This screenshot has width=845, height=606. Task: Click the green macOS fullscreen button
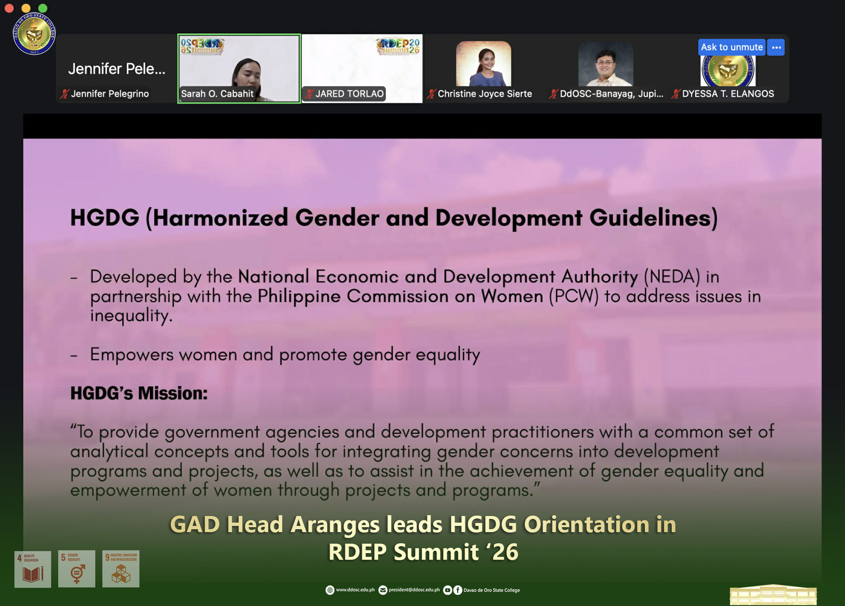[42, 8]
